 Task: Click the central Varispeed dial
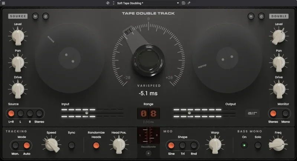tap(148, 60)
